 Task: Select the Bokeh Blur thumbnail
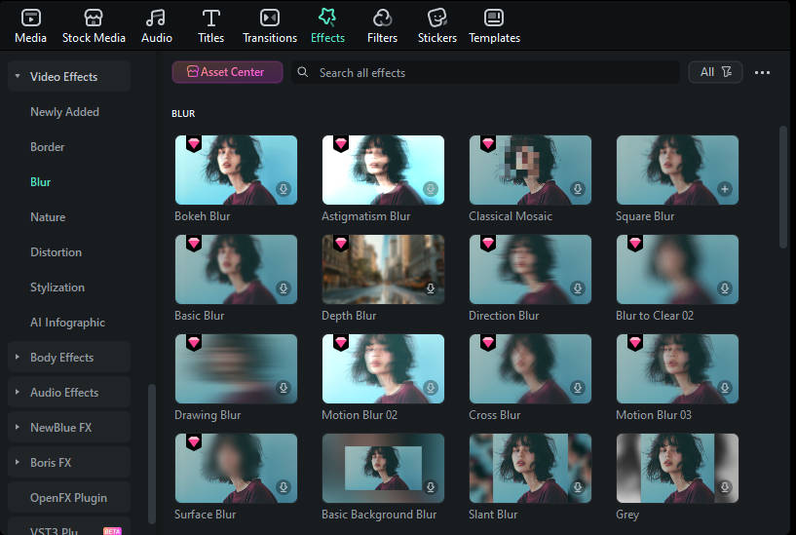tap(236, 170)
